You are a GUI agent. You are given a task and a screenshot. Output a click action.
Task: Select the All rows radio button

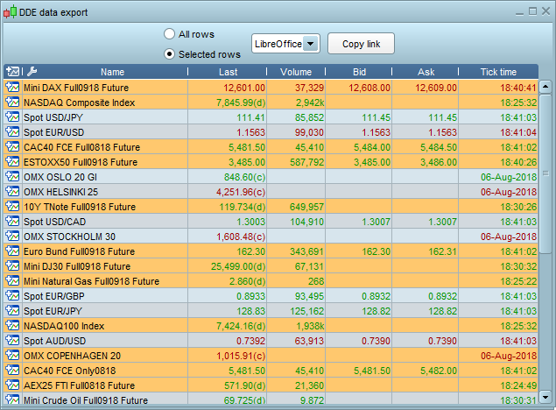[169, 34]
